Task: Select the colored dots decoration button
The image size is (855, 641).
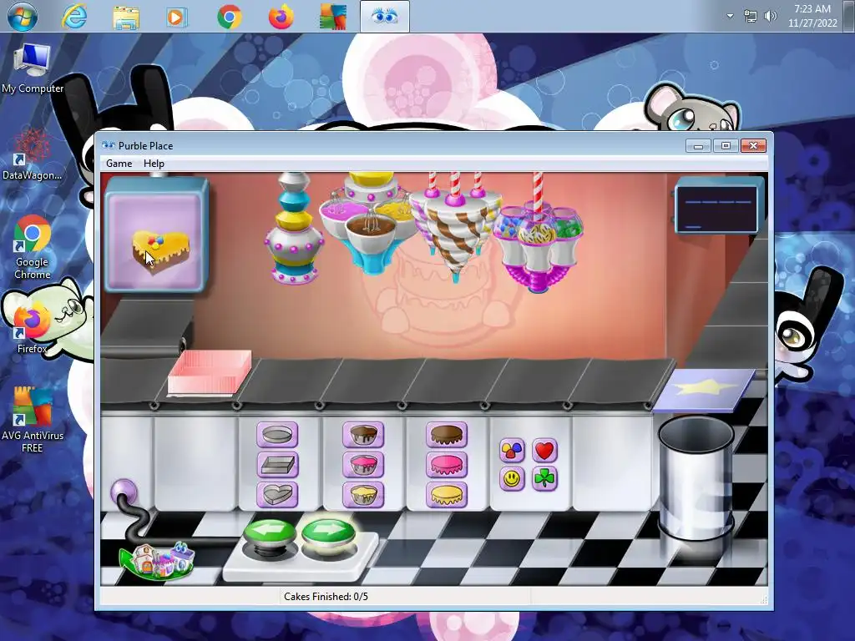Action: [512, 450]
